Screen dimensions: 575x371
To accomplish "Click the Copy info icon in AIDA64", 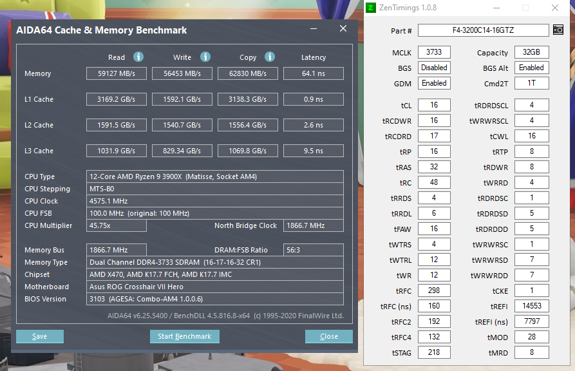I will [270, 57].
